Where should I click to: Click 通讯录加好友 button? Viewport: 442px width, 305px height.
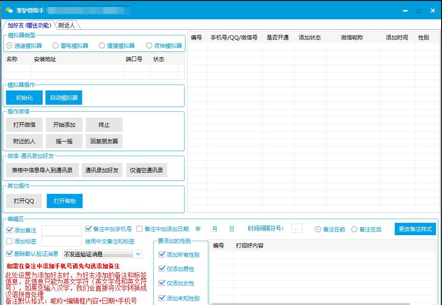pos(102,170)
